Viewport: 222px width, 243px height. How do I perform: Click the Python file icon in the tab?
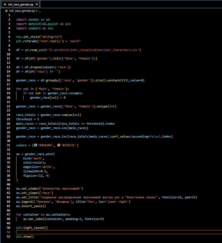[x=5, y=4]
